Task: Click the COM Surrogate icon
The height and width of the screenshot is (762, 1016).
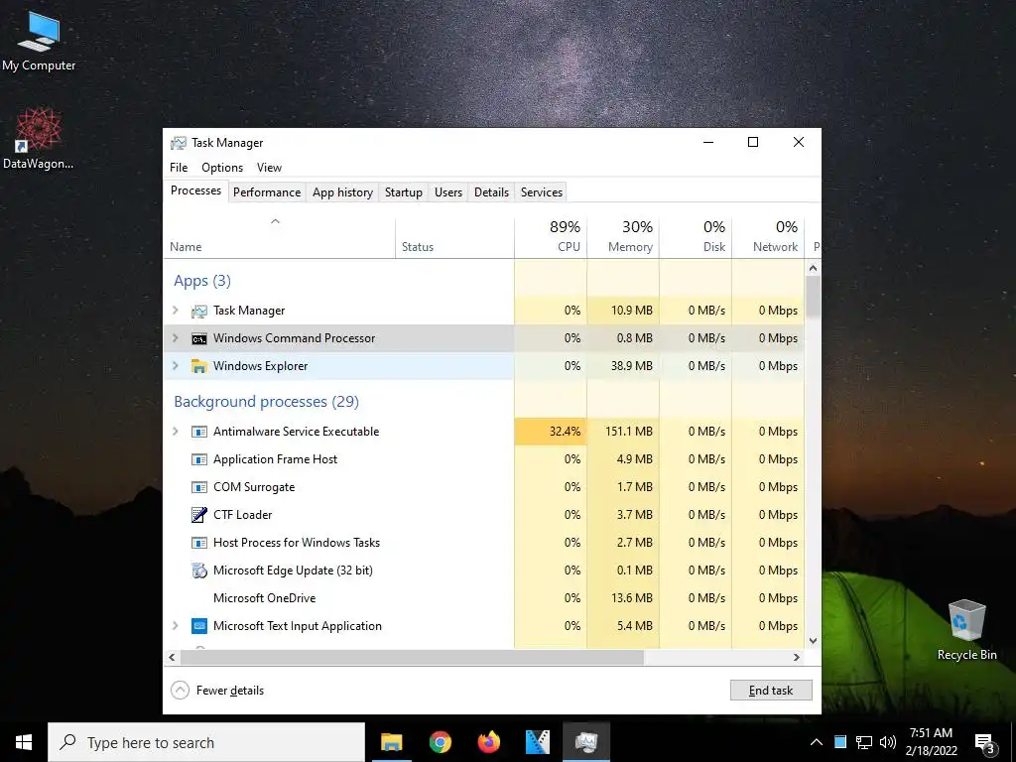Action: tap(198, 487)
